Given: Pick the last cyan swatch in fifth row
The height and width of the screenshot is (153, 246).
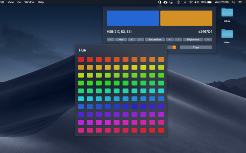Looking at the screenshot, I should click(x=161, y=91).
